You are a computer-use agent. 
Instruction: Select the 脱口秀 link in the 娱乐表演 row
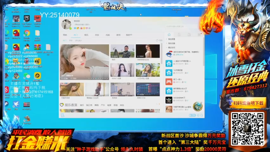pos(89,105)
